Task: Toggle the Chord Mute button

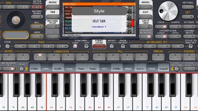Action: (x=189, y=36)
